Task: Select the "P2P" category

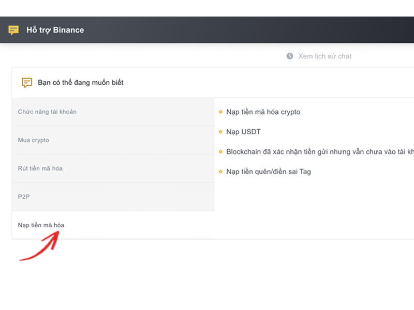Action: 113,197
